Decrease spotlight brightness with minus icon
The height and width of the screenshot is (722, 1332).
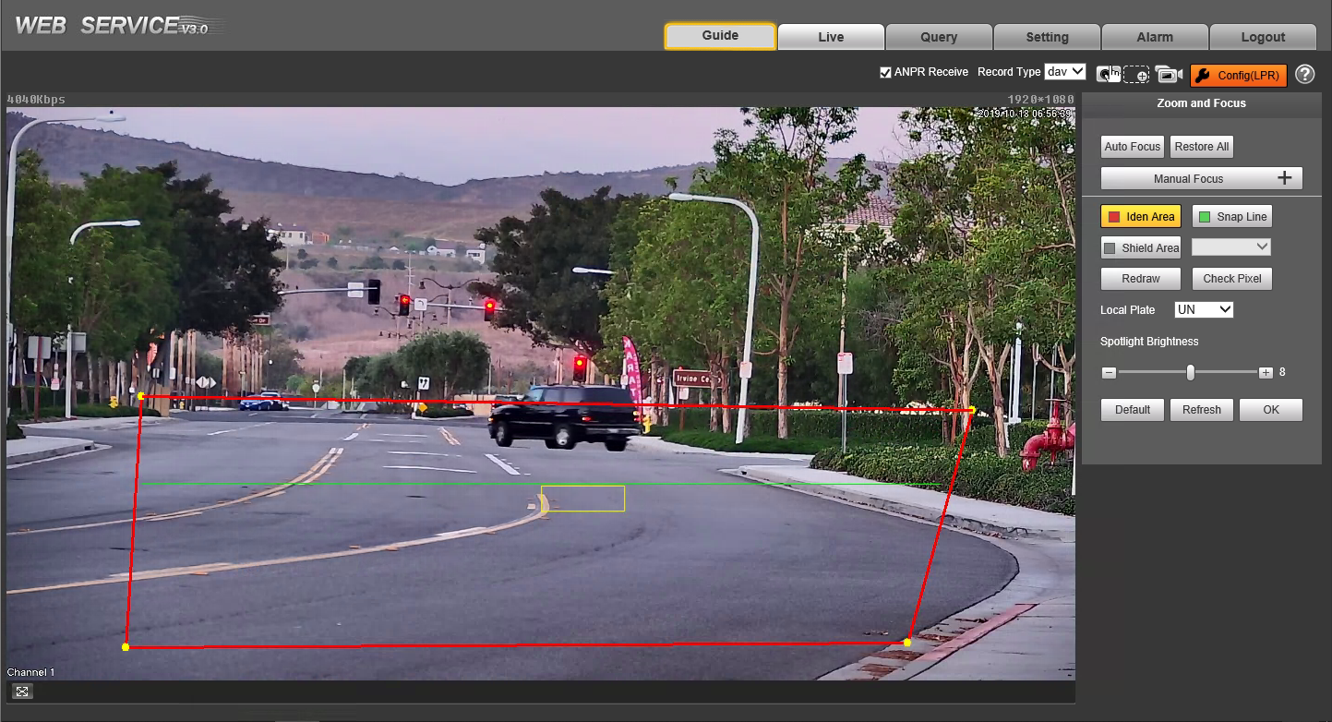(x=1109, y=372)
